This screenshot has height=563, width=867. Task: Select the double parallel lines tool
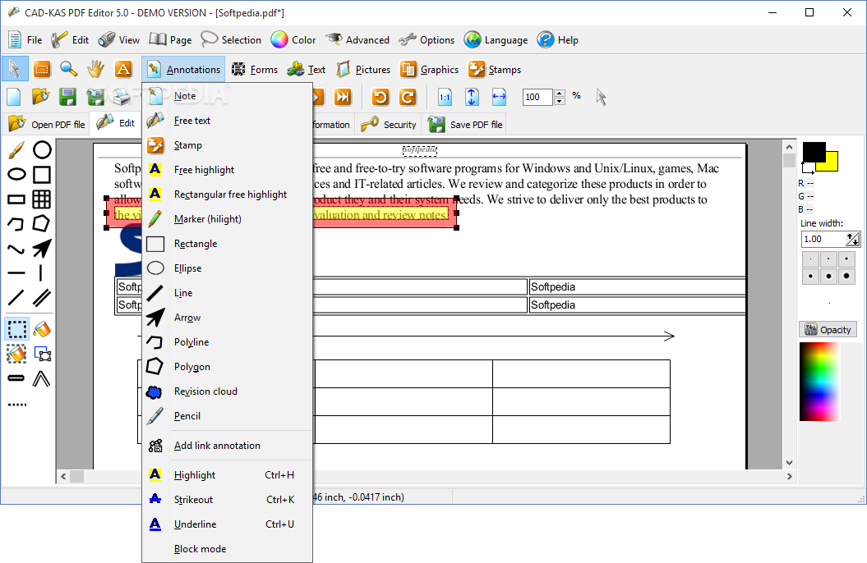point(42,298)
